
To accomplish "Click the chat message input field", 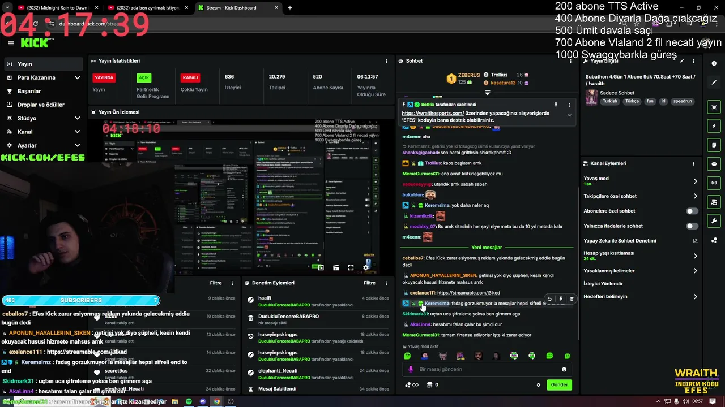I will point(486,369).
